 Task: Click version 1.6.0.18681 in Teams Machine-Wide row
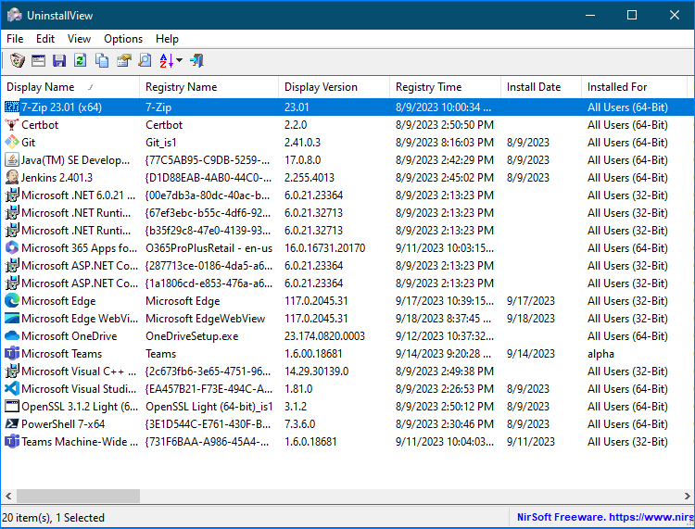310,442
